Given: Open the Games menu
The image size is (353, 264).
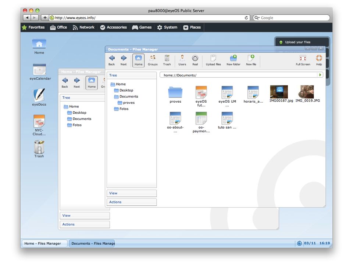Looking at the screenshot, I should pyautogui.click(x=142, y=27).
